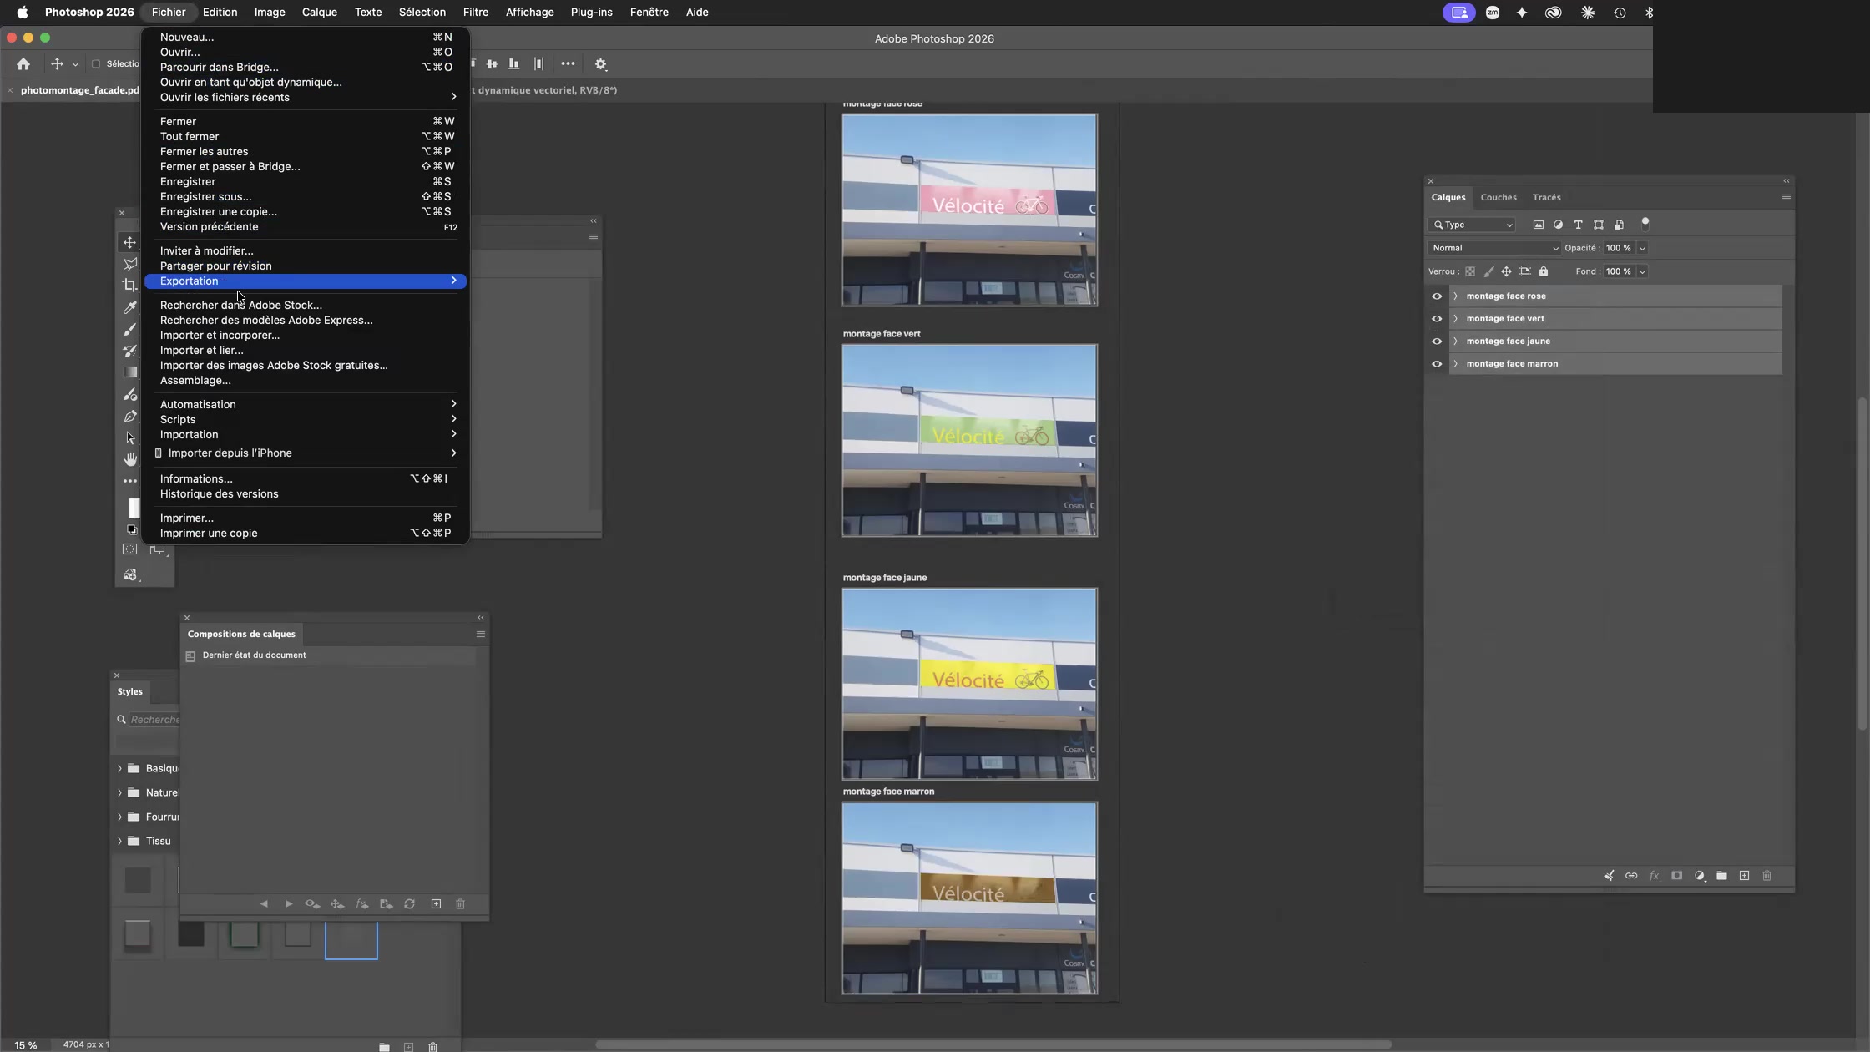Screen dimensions: 1870x1052
Task: Open the Zoom app icon in menu bar
Action: tap(1492, 13)
